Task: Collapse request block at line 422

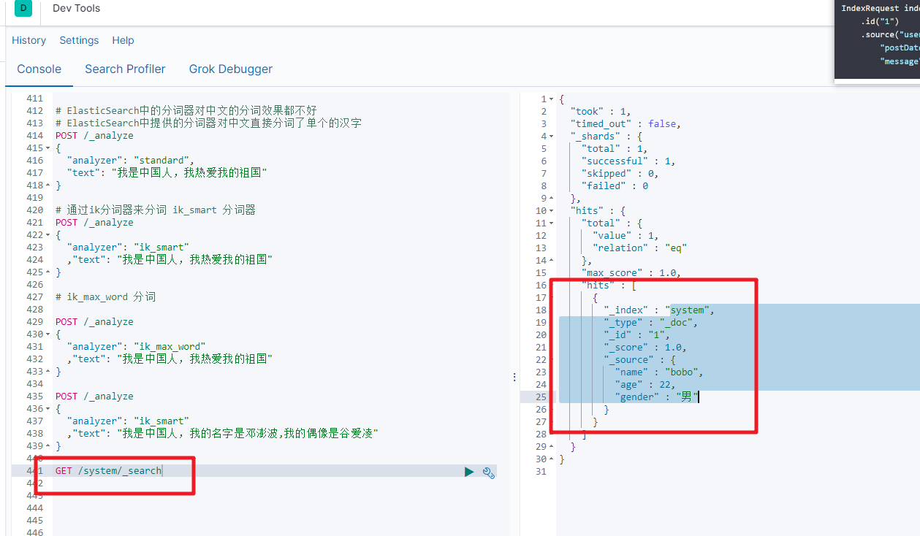Action: pos(48,234)
